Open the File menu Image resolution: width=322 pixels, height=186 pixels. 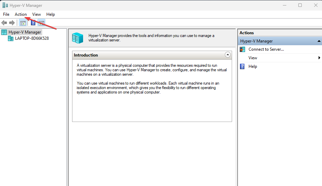coord(6,14)
